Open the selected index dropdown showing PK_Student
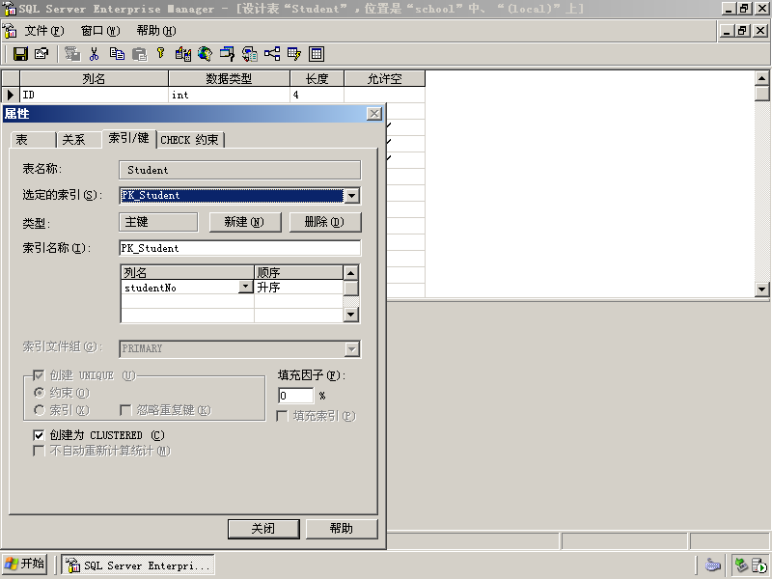The height and width of the screenshot is (579, 772). pyautogui.click(x=351, y=196)
